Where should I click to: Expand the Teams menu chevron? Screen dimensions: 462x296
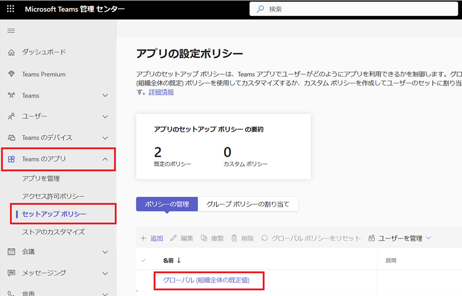[x=105, y=95]
